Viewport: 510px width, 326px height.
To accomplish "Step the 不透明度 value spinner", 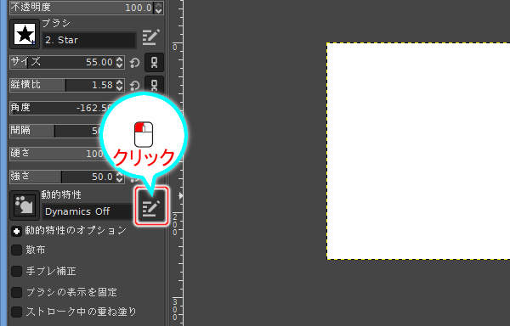I will [x=158, y=8].
